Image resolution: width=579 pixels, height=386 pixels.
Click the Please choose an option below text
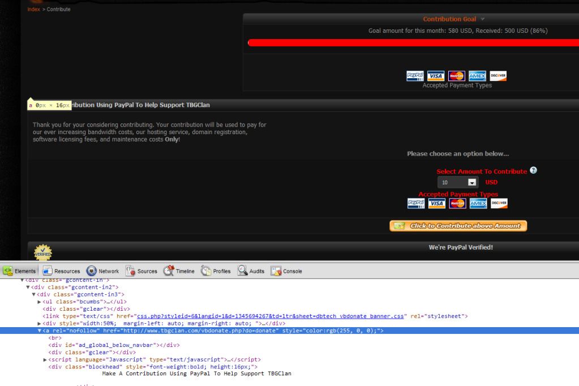point(458,153)
